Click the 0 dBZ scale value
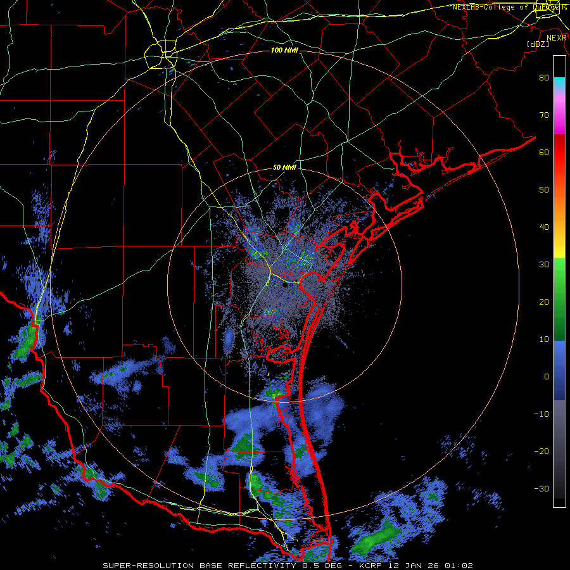The height and width of the screenshot is (570, 570). click(x=547, y=377)
